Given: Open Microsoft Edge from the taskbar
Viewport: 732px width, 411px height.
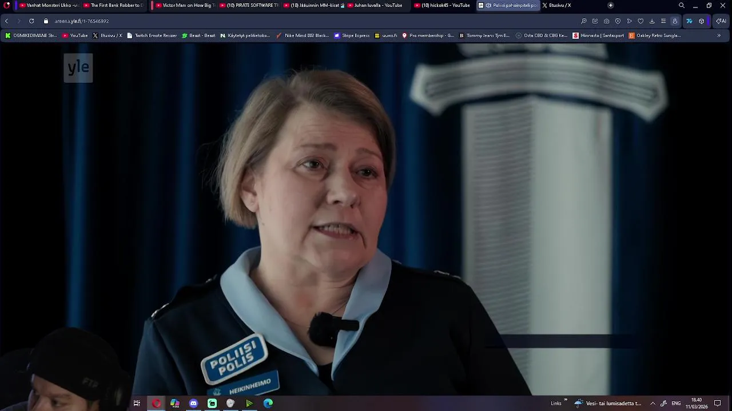Looking at the screenshot, I should click(x=268, y=403).
